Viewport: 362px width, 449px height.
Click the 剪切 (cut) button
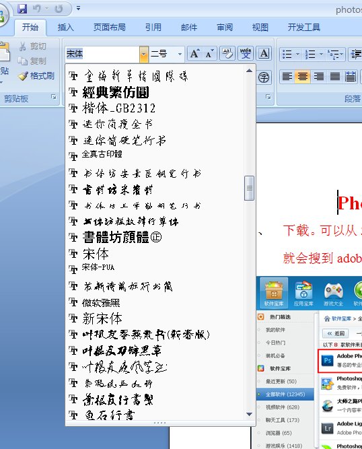click(32, 46)
